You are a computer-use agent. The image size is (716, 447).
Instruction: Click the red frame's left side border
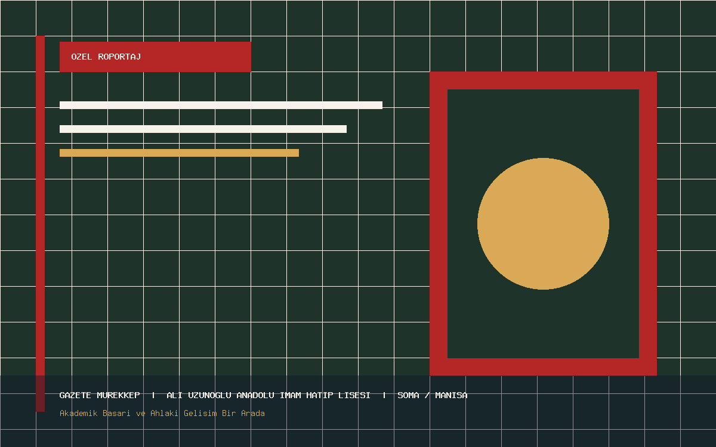point(439,223)
